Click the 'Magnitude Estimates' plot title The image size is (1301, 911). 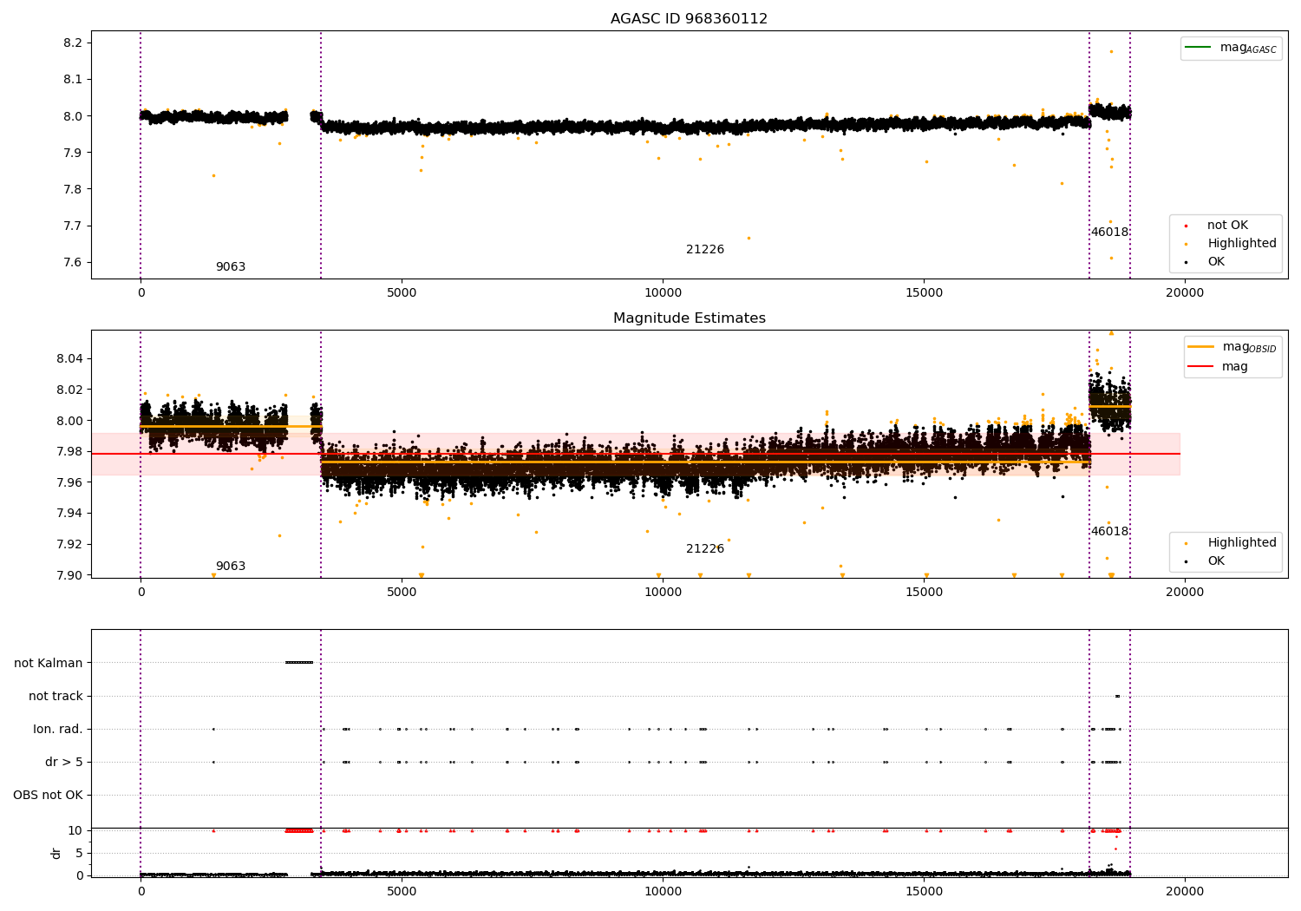[689, 318]
